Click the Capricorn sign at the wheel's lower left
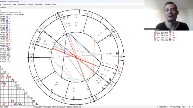Viewport: 193px width, 108px height. click(38, 82)
